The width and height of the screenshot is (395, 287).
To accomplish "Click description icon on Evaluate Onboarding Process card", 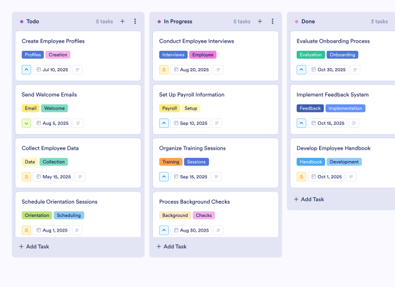I will click(355, 69).
